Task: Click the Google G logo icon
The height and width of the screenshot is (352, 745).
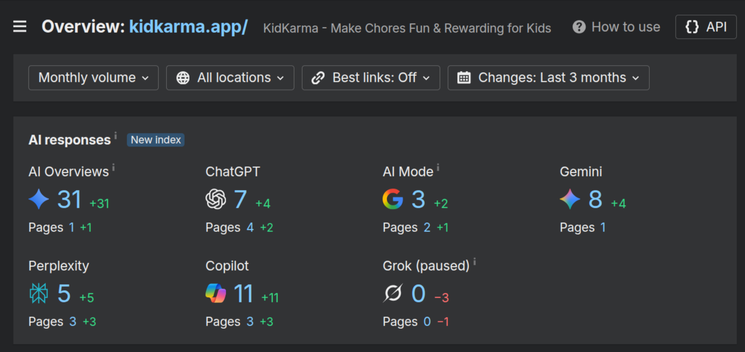Action: 393,200
